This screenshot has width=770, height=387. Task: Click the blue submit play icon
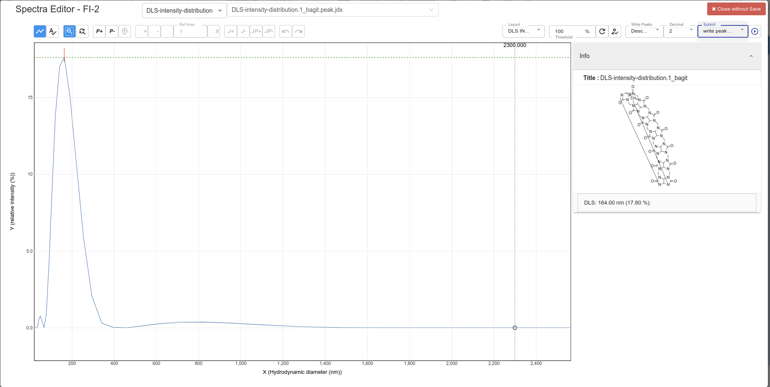pyautogui.click(x=755, y=31)
